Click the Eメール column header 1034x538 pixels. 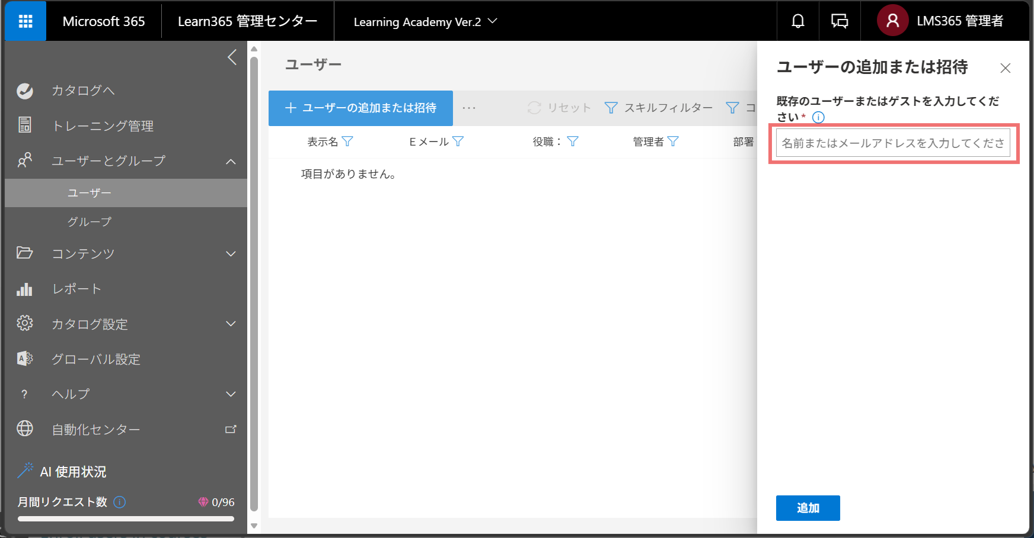[429, 142]
